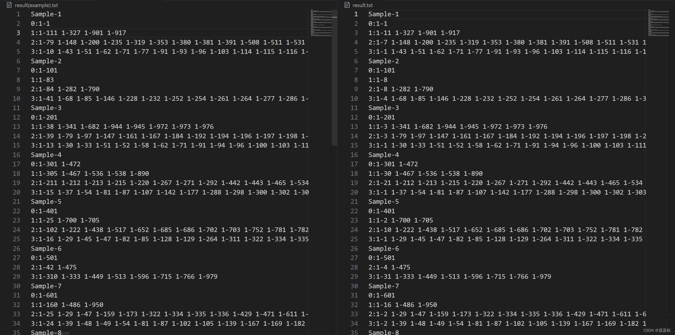675x335 pixels.
Task: Click '1:1-111 1-327 1-901 1-917' in left editor
Action: pyautogui.click(x=78, y=33)
